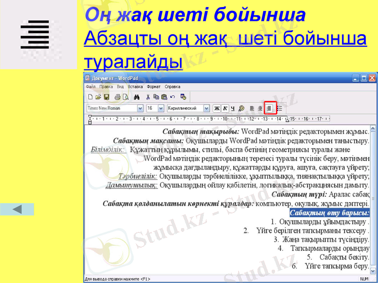The image size is (378, 283).
Task: Toggle bold formatting with the Ж button
Action: [x=216, y=107]
